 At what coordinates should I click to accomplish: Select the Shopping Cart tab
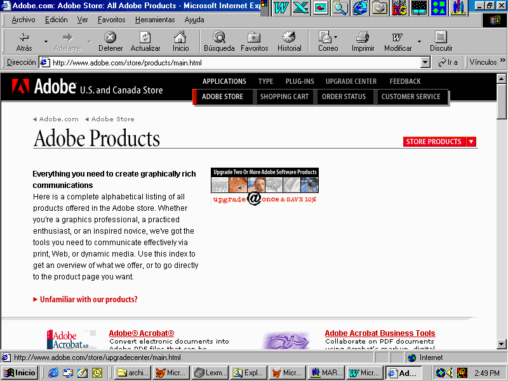[x=284, y=97]
